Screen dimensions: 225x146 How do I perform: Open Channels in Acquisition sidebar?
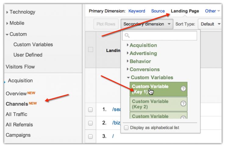(17, 104)
